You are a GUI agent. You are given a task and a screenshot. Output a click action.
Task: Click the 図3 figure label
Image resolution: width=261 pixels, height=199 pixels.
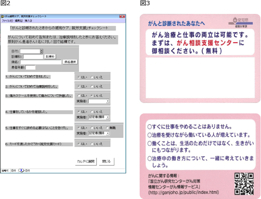point(145,3)
